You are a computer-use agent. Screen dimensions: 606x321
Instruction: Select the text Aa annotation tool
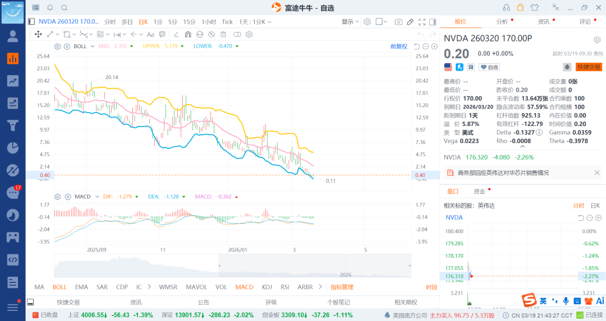(x=151, y=34)
